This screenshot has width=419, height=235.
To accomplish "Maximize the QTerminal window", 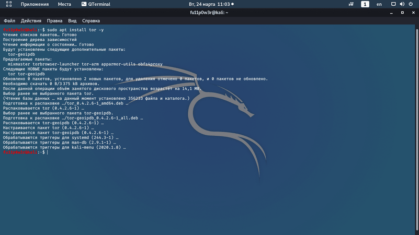I will 402,13.
